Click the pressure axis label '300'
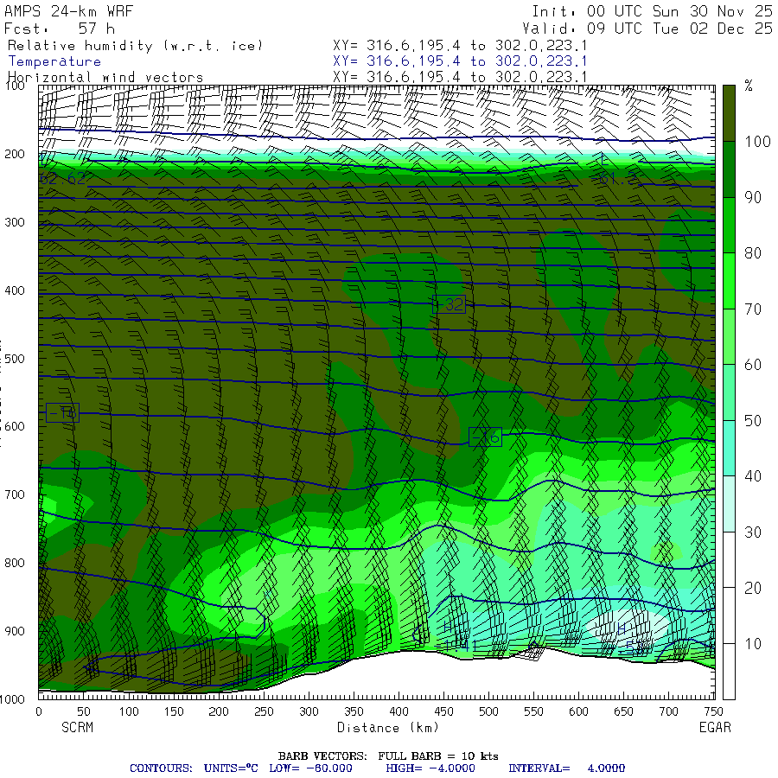This screenshot has height=778, width=778. click(x=15, y=222)
